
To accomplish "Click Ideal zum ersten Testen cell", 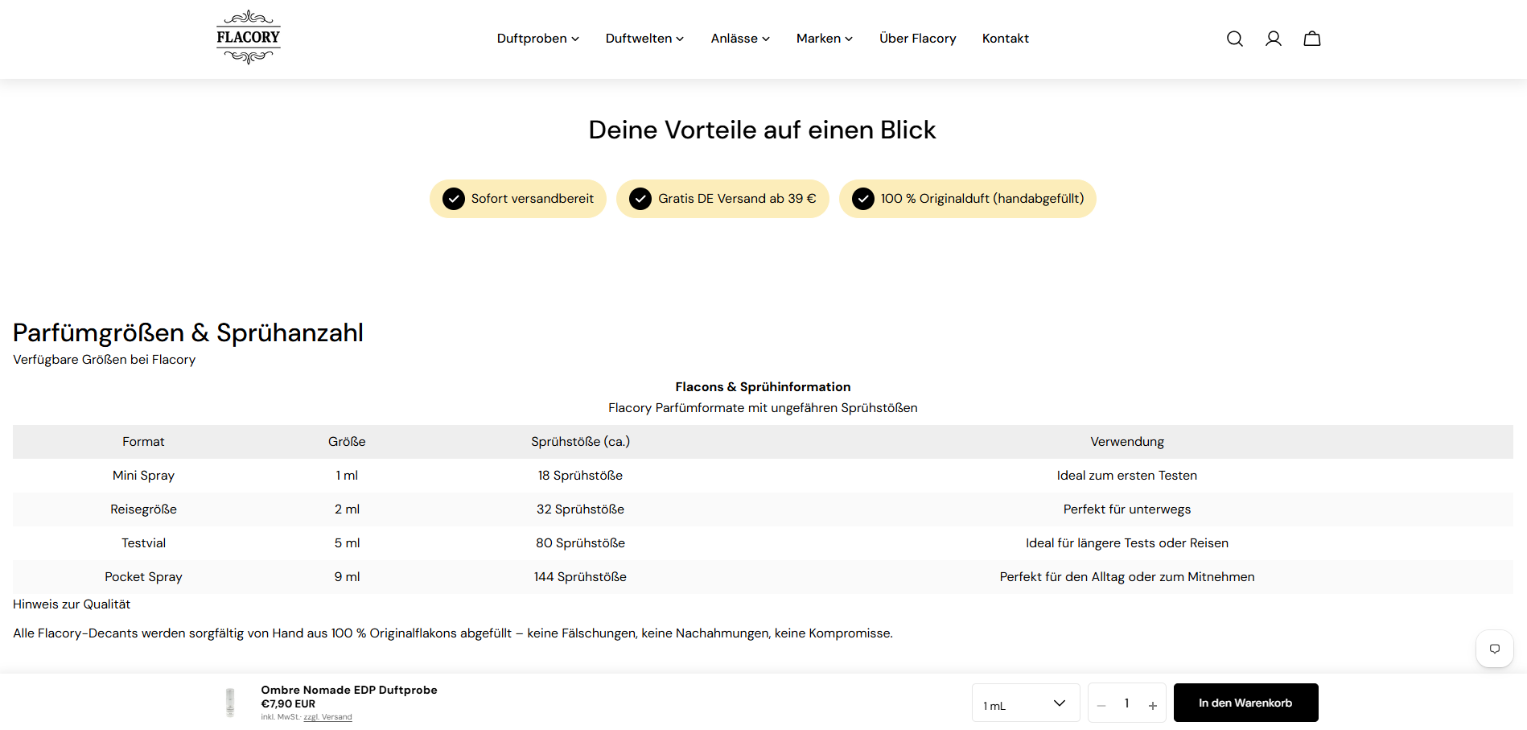I will [x=1126, y=476].
